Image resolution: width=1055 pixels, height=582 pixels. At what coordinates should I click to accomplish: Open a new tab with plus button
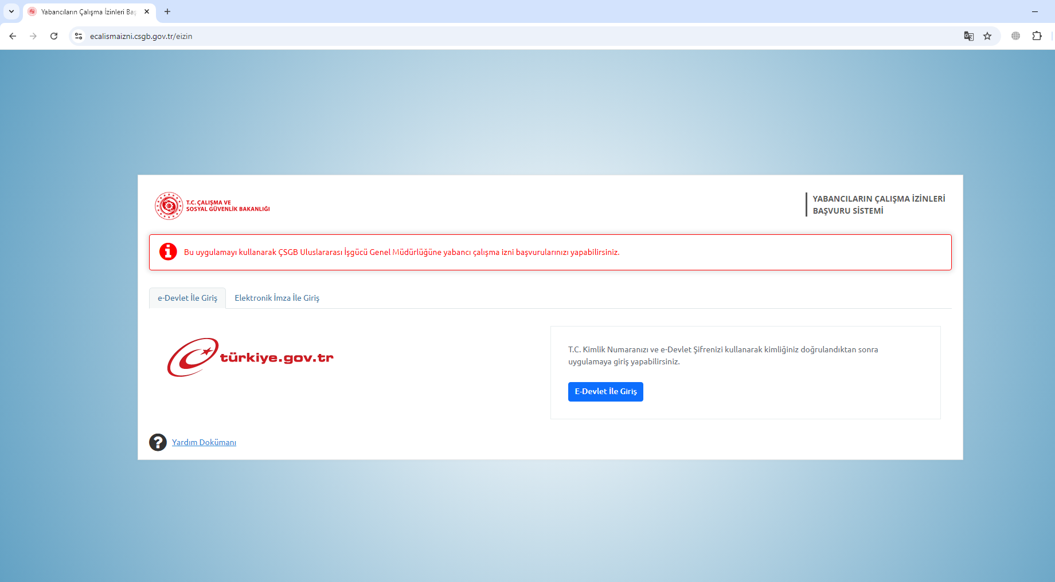point(167,11)
